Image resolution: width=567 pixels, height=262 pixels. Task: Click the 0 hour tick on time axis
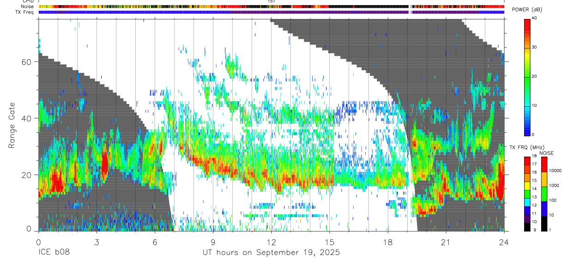coord(38,242)
